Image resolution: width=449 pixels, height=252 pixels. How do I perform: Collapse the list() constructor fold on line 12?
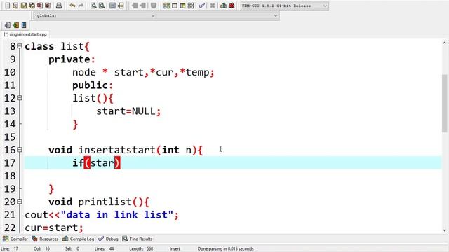(20, 98)
